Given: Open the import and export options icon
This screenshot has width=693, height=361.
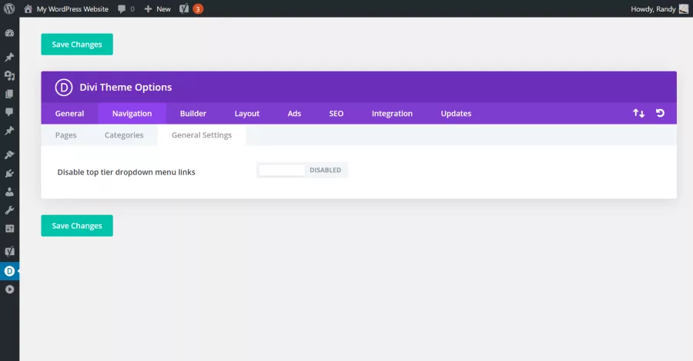Looking at the screenshot, I should click(638, 113).
